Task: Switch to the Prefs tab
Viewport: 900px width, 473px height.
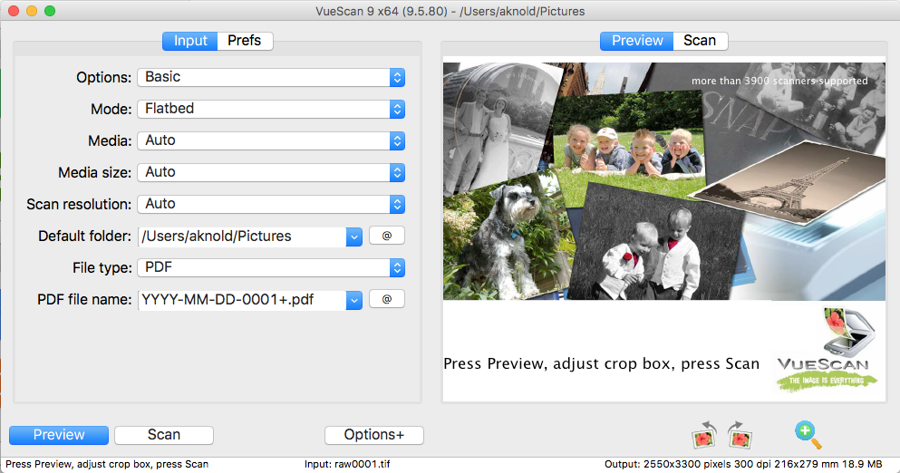Action: 245,41
